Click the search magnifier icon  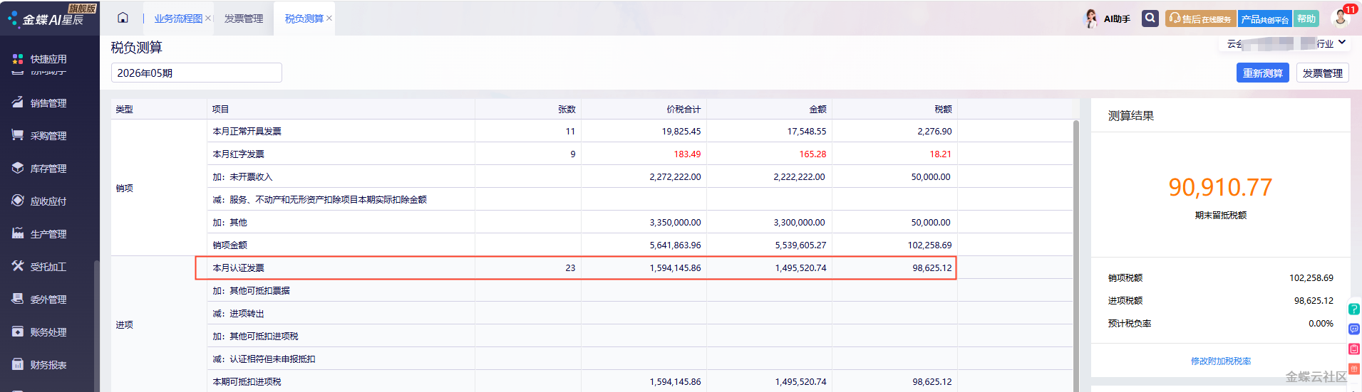coord(1150,18)
